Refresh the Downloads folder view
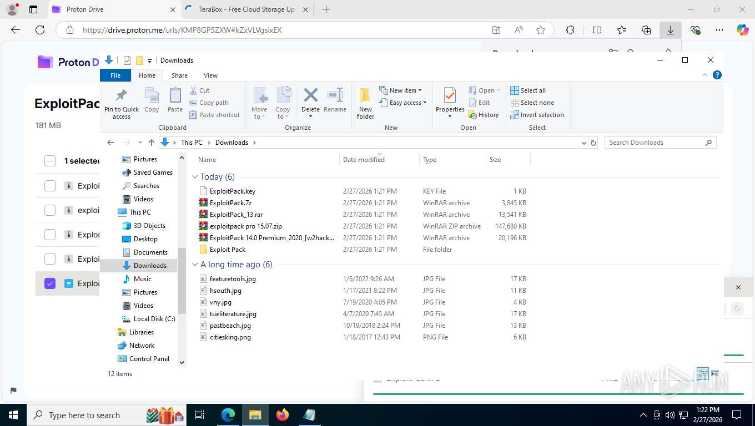 593,143
